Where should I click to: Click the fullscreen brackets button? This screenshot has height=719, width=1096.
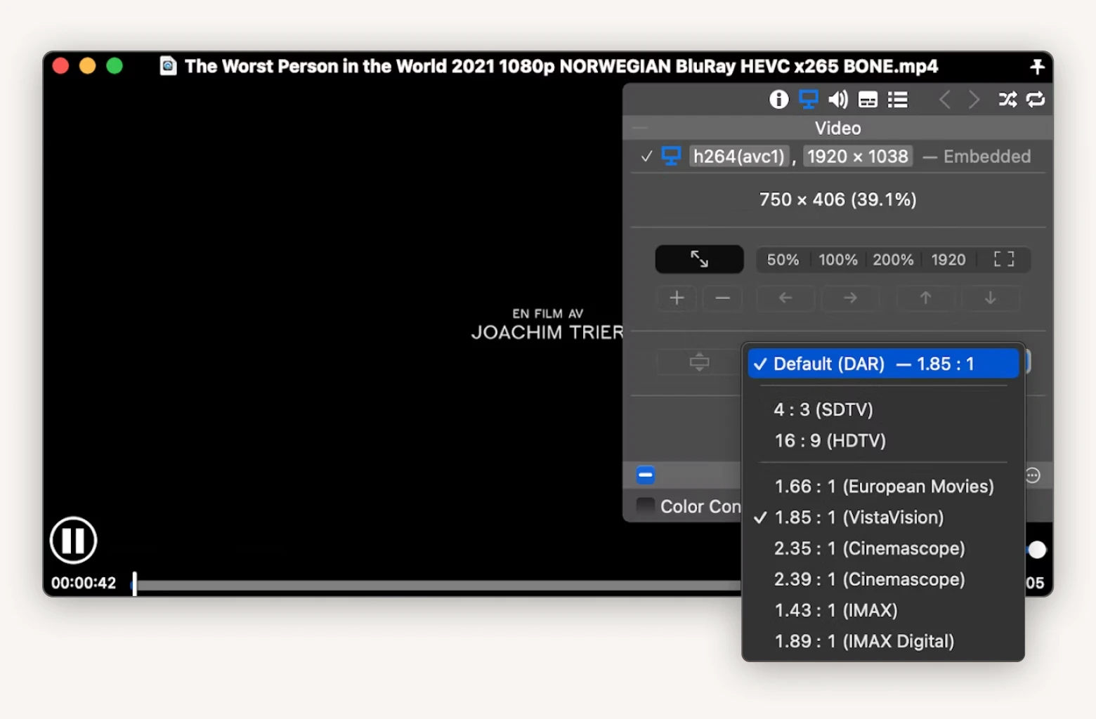1004,259
